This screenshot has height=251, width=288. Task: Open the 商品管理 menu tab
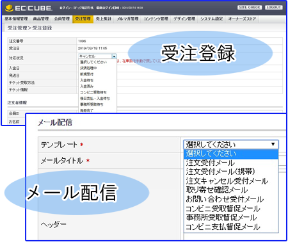pos(41,19)
